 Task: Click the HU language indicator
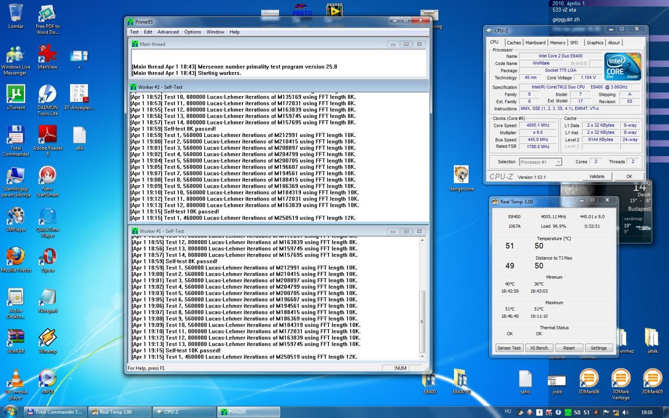(508, 411)
